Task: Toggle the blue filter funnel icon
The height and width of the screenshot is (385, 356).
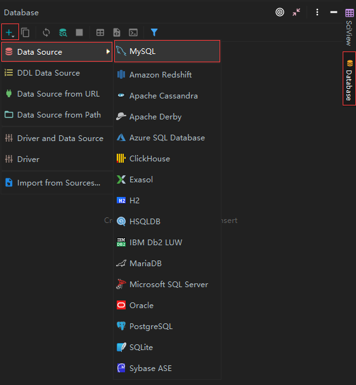Action: click(x=154, y=32)
